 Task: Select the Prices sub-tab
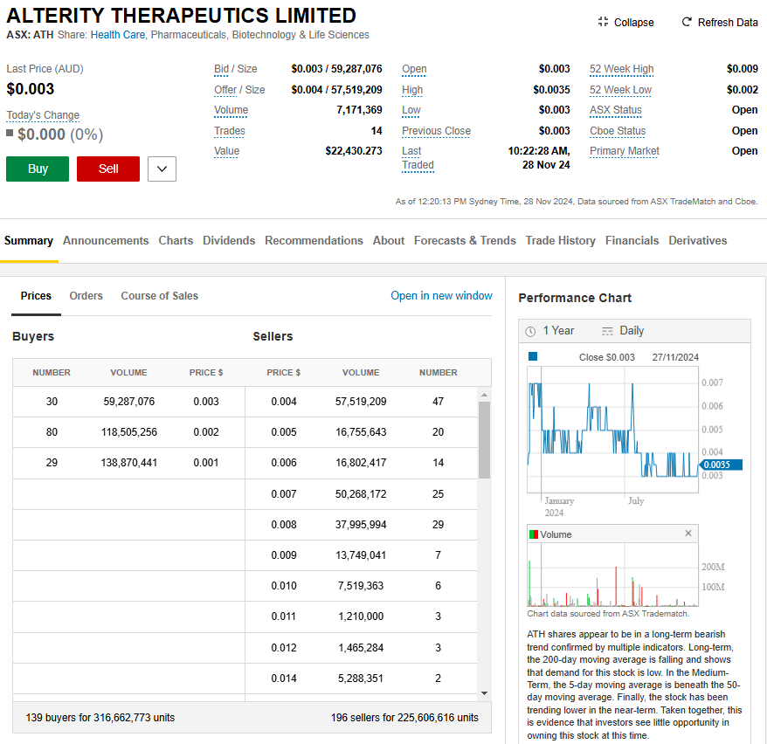point(36,296)
